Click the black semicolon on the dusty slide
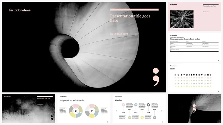The height and width of the screenshot is (125, 223). 52,118
